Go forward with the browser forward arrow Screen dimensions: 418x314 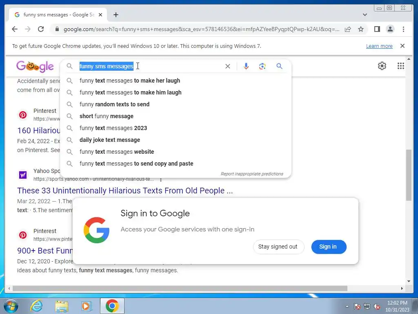[x=28, y=29]
